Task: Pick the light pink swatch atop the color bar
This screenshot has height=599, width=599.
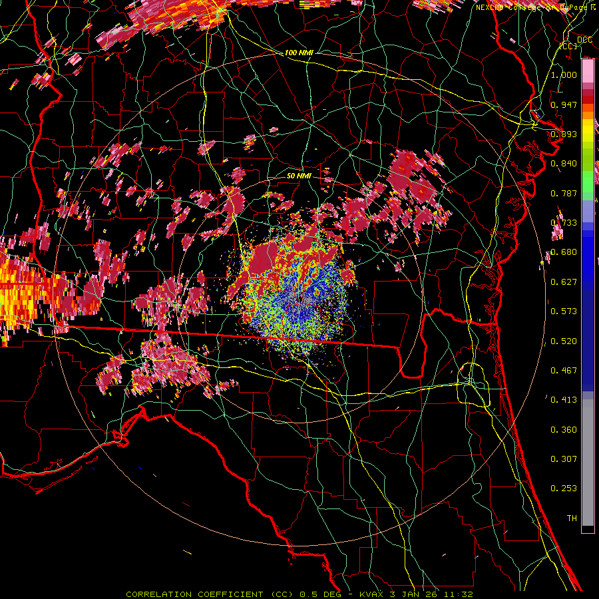Action: point(588,71)
